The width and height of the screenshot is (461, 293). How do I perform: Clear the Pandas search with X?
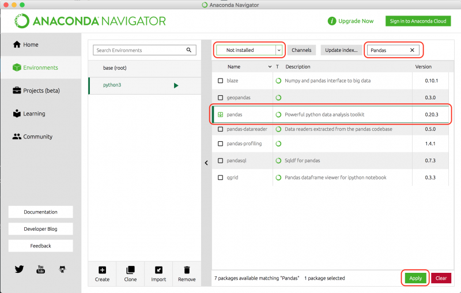click(412, 50)
